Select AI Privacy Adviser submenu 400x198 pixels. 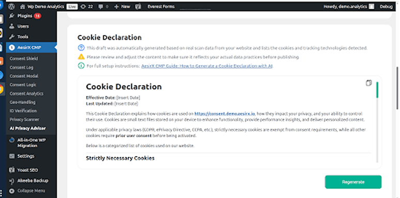tap(27, 128)
